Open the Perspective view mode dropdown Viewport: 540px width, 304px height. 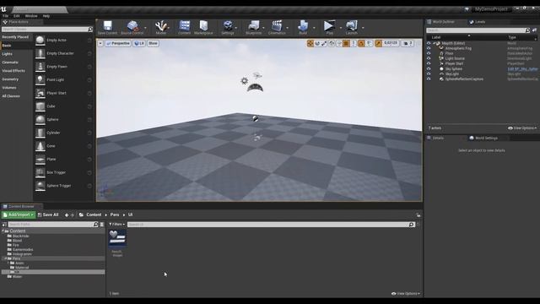[118, 43]
